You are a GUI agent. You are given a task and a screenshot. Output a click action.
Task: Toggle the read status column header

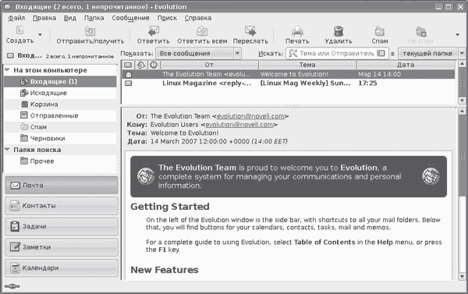(x=128, y=65)
